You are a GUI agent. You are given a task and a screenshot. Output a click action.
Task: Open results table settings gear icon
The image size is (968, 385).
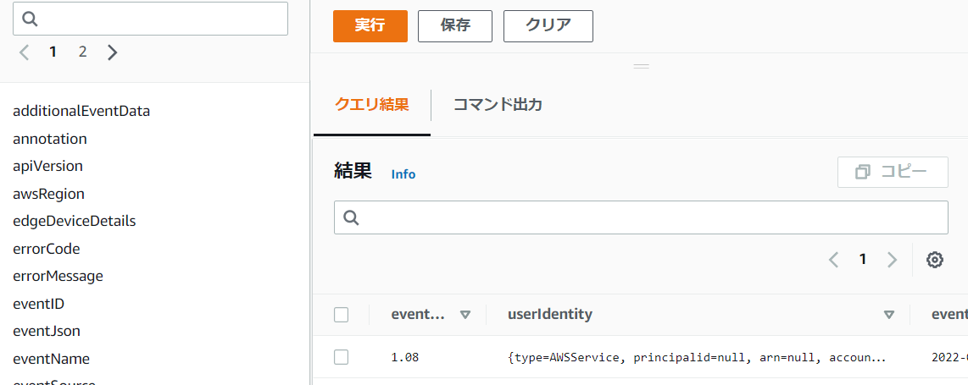click(x=935, y=260)
